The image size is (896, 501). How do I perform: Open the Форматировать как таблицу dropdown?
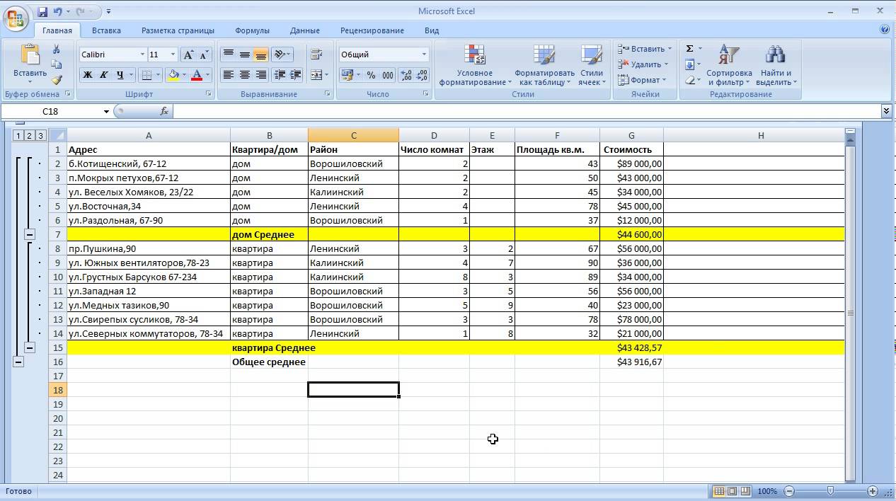pos(544,65)
